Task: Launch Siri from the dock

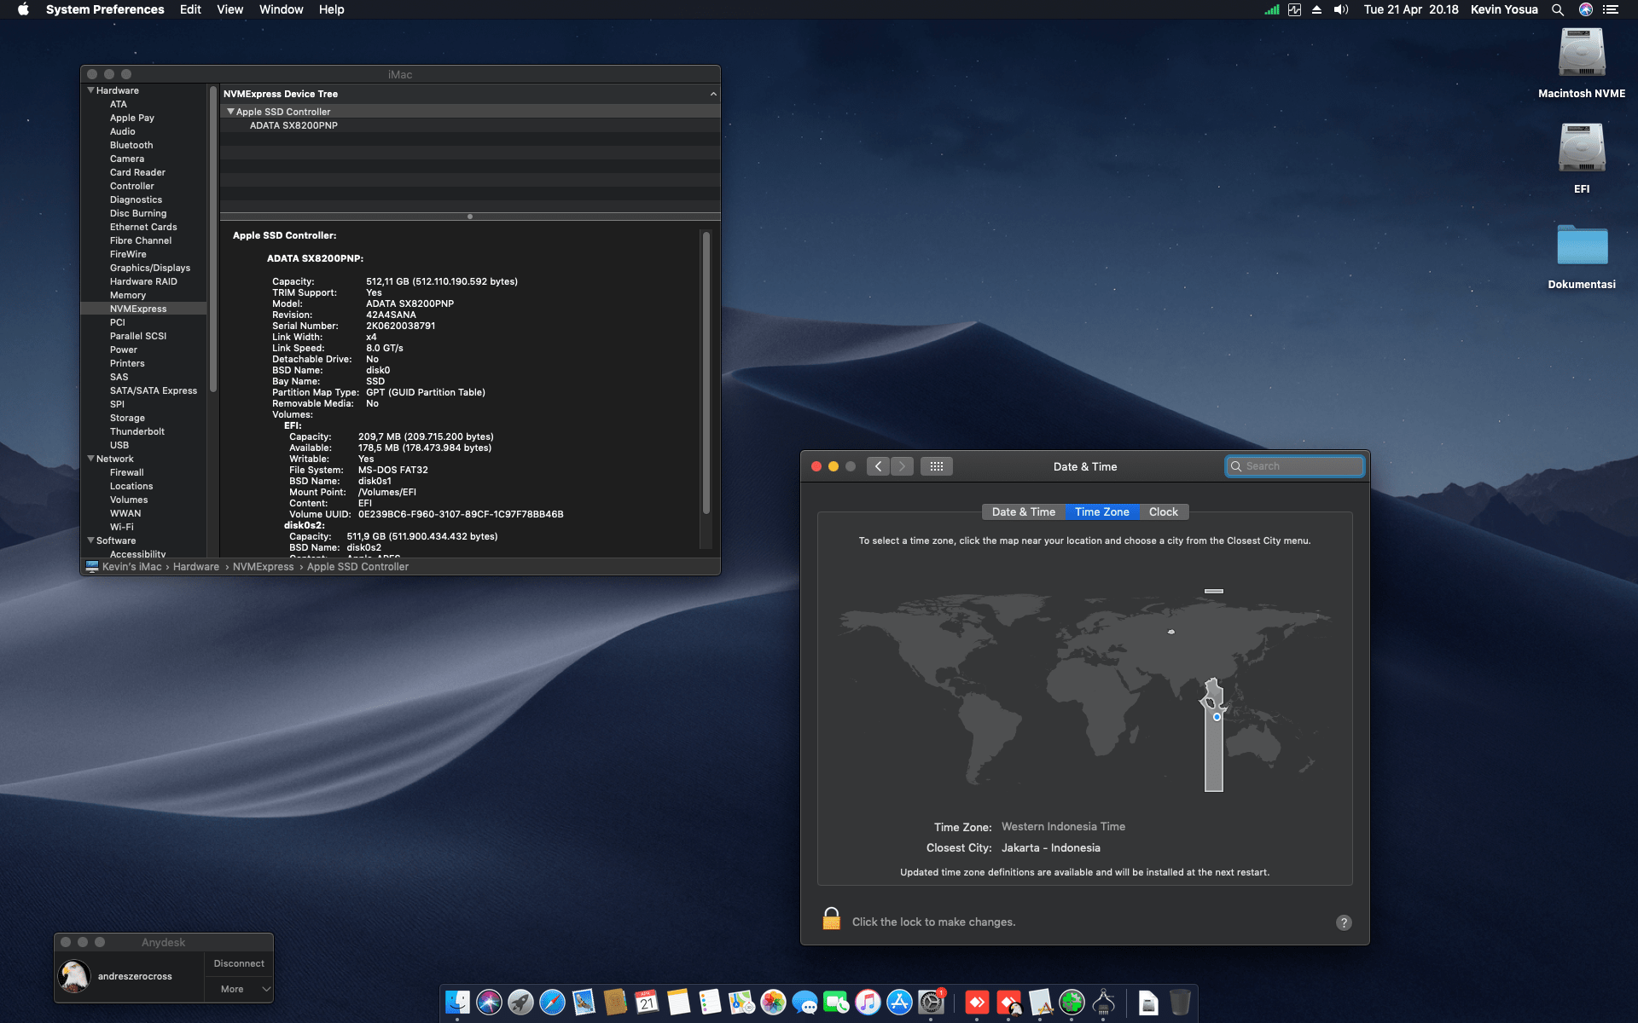Action: coord(489,1003)
